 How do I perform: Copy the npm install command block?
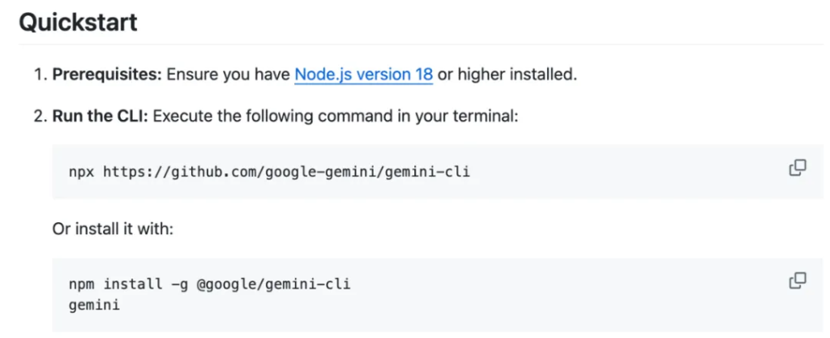pos(798,281)
